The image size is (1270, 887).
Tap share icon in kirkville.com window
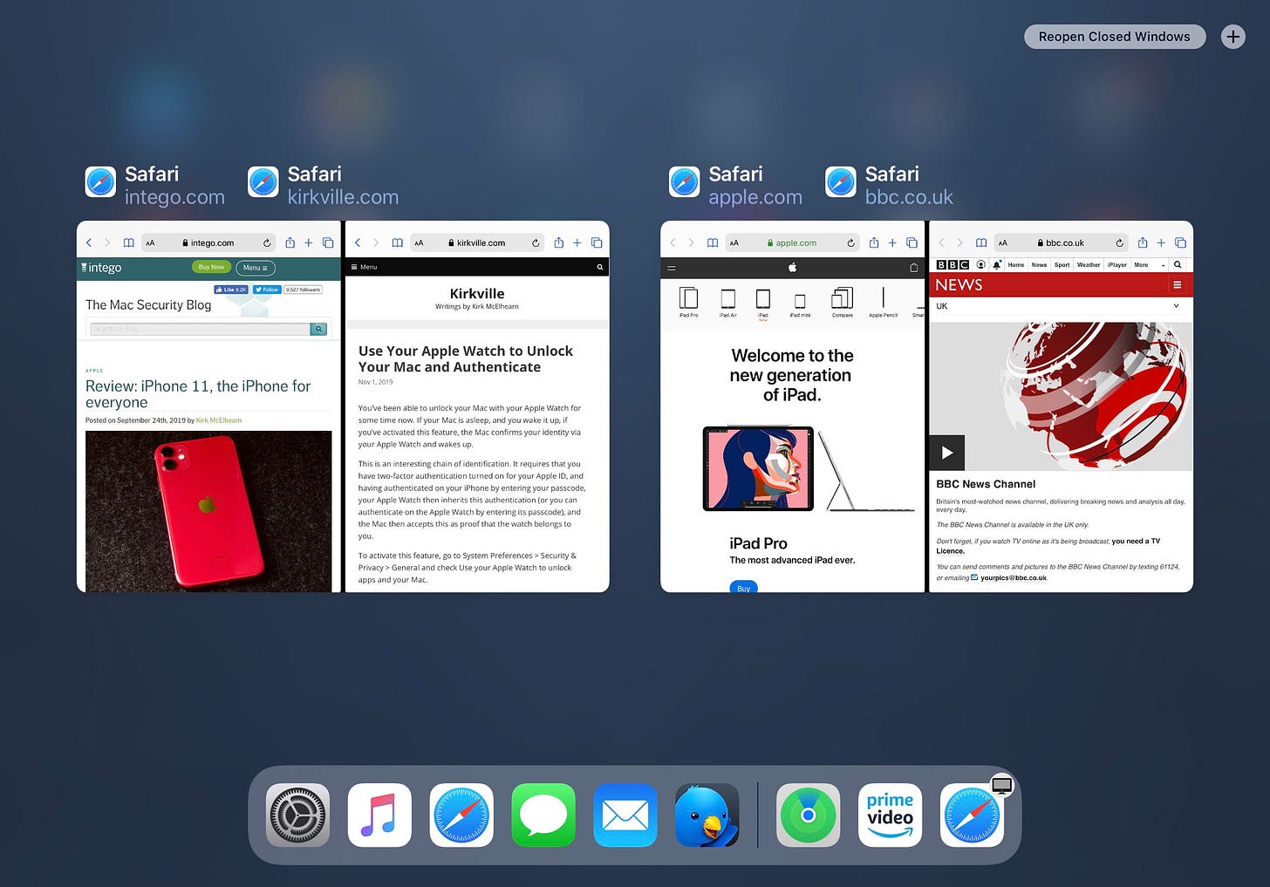[558, 242]
